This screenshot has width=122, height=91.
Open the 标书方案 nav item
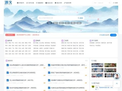tap(30, 3)
